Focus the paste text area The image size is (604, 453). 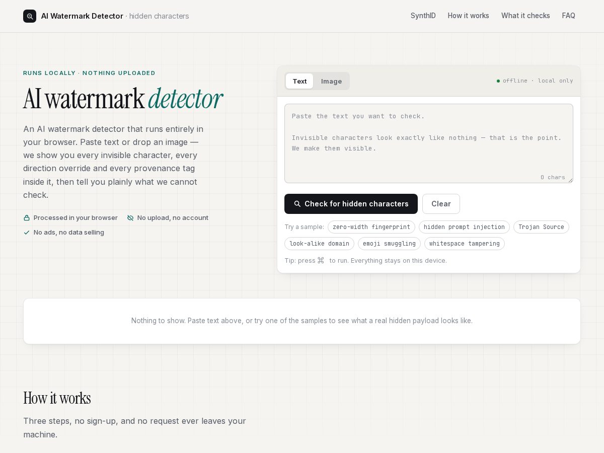click(x=429, y=143)
